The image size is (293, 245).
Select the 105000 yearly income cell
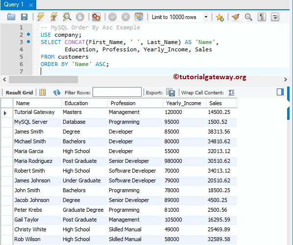click(x=185, y=220)
